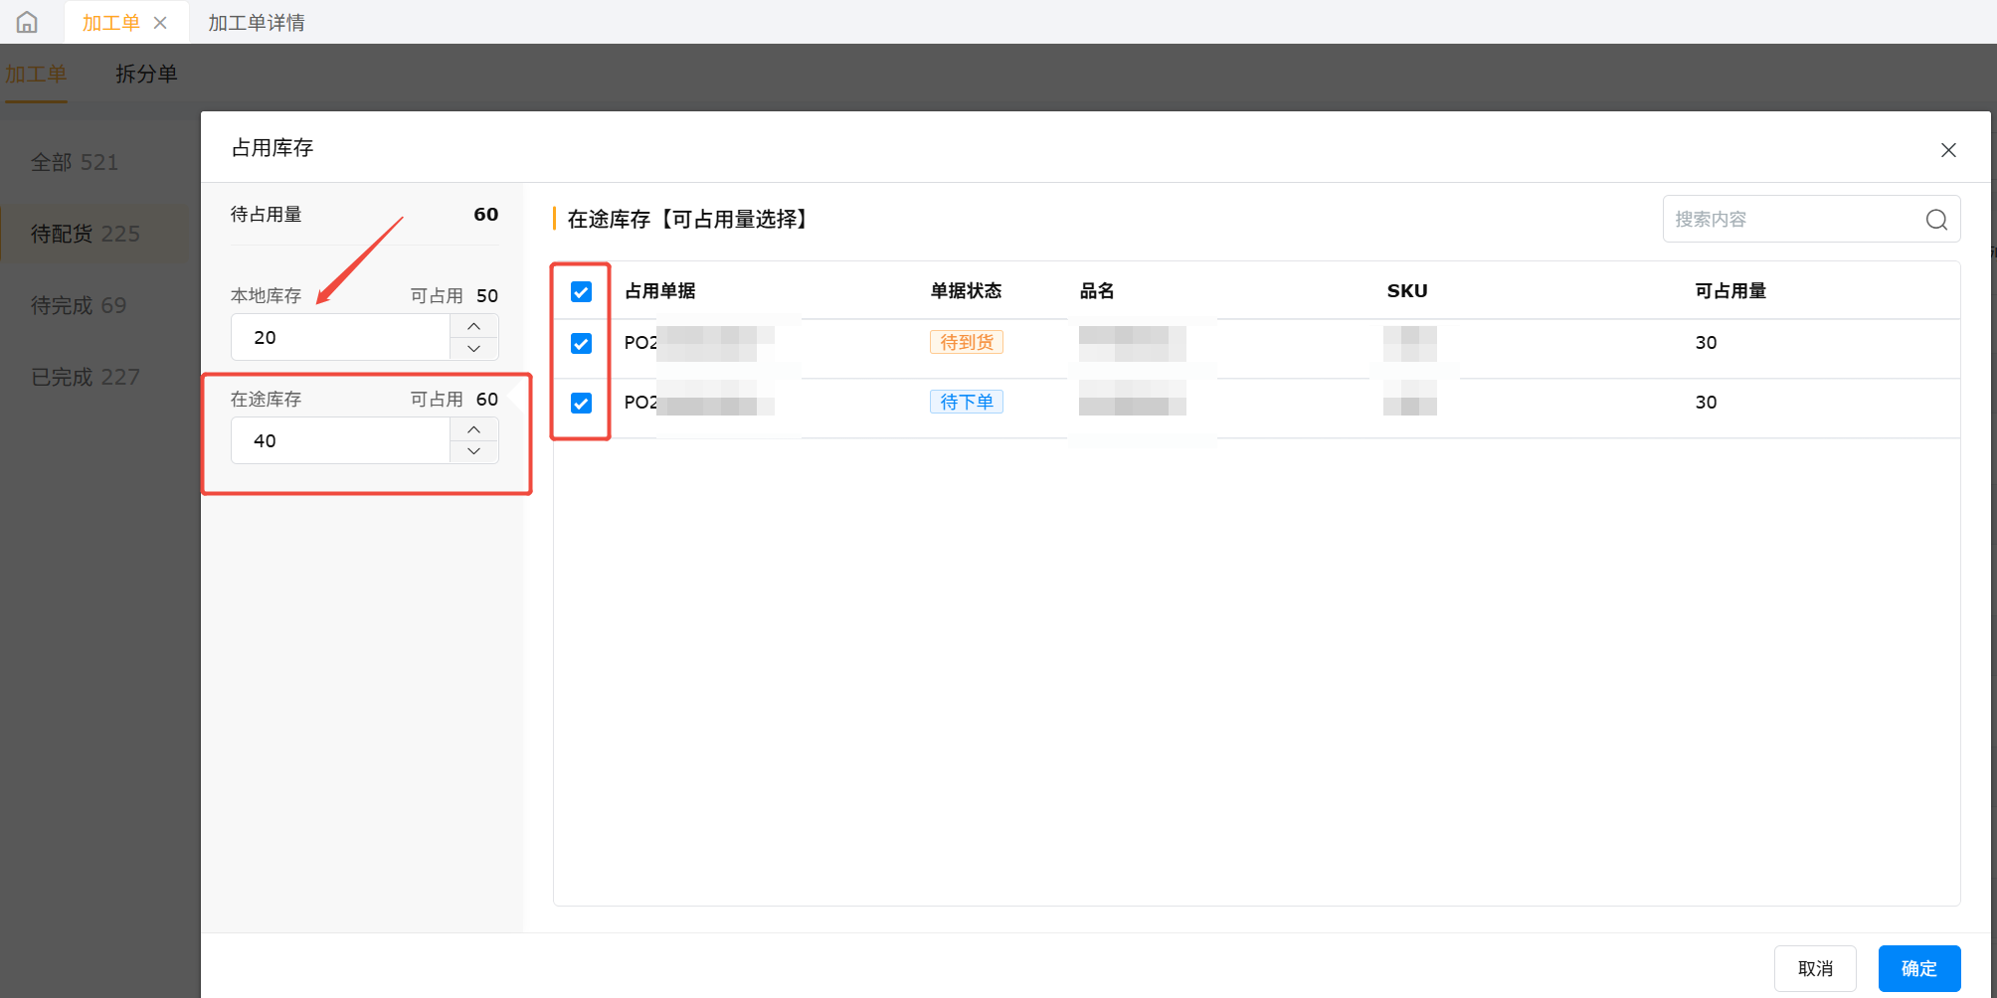Click 可占用量 30 in 待下单 row
This screenshot has height=998, width=1997.
coord(1707,403)
